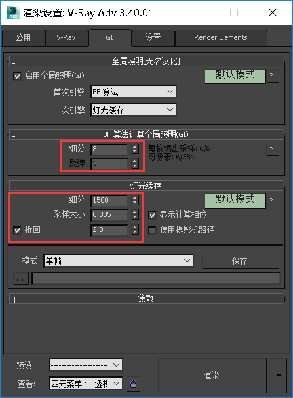Click the 保存 save button
This screenshot has width=293, height=398.
[241, 261]
